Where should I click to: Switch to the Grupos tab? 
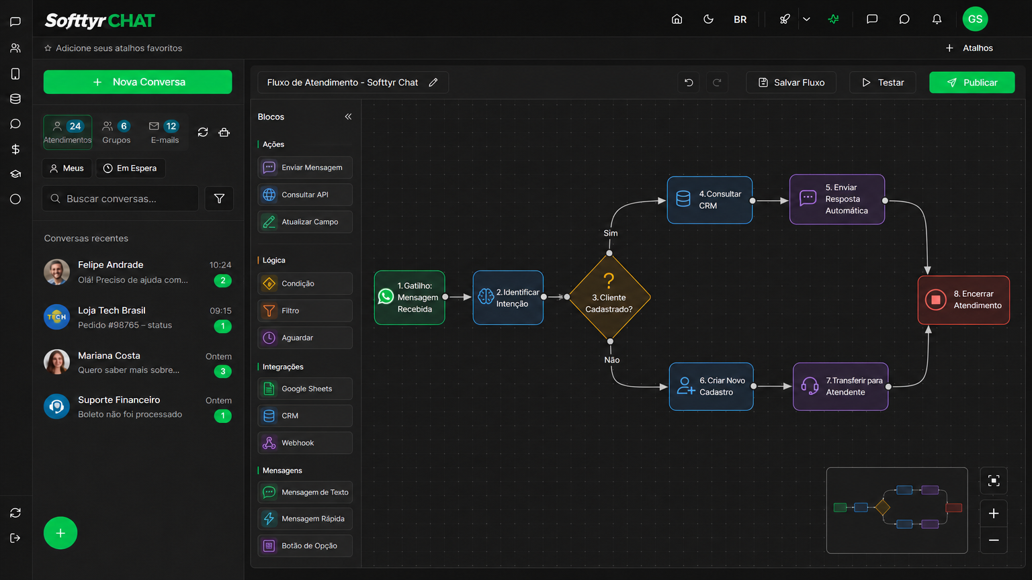point(116,132)
